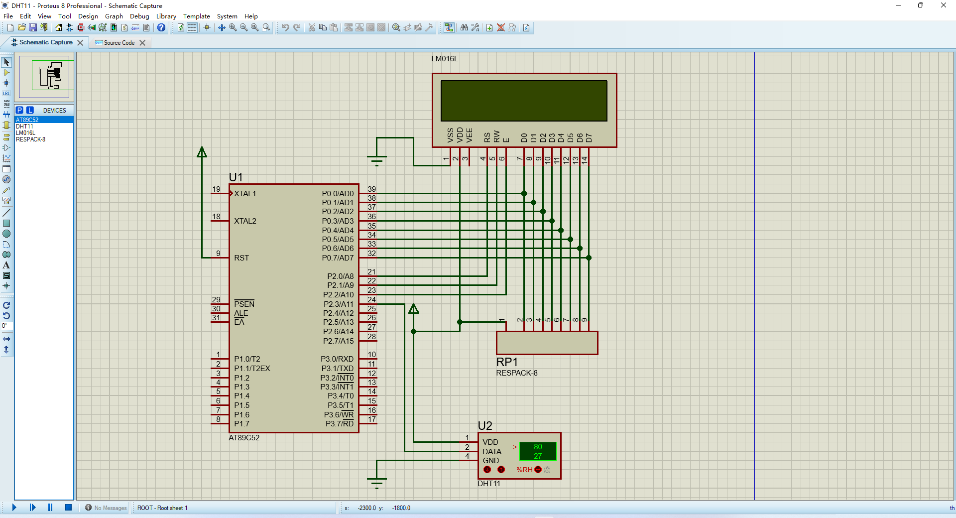Open a project using the folder icon
Image resolution: width=956 pixels, height=518 pixels.
coord(22,27)
